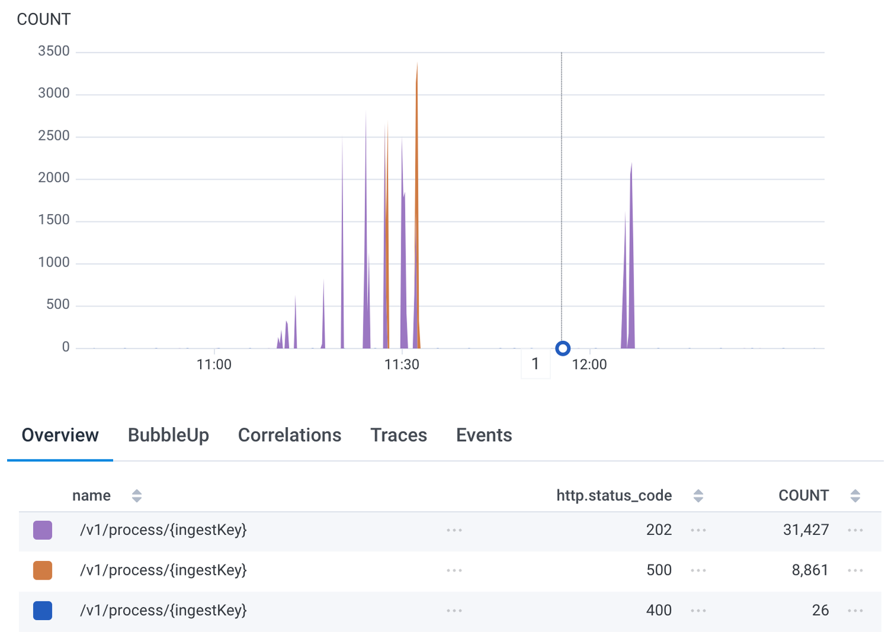Open count options for 31,427
This screenshot has width=885, height=639.
[x=855, y=530]
